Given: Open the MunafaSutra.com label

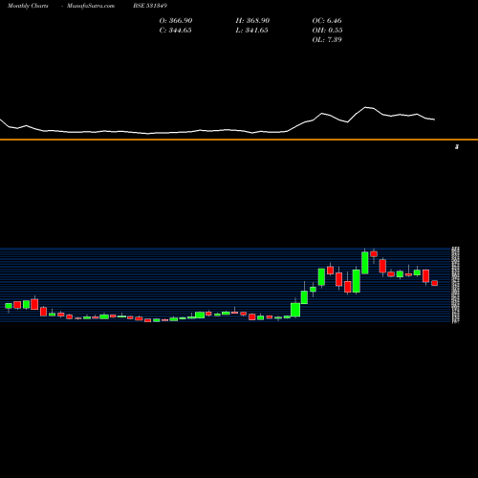Looking at the screenshot, I should pos(91,6).
